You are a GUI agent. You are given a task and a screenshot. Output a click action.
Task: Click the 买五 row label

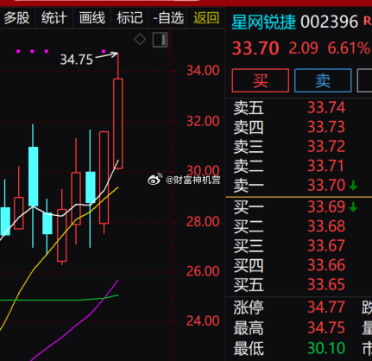tap(249, 285)
